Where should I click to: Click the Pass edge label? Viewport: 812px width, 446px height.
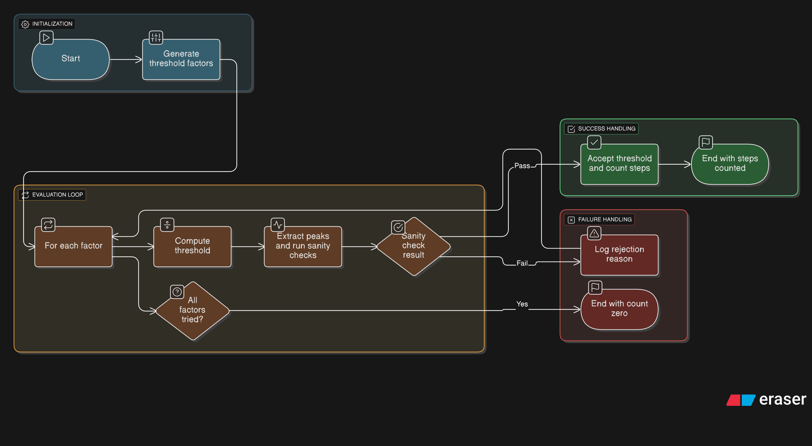click(522, 166)
